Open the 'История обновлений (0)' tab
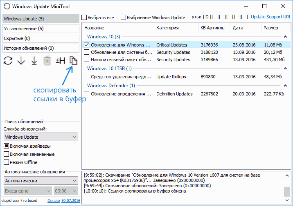 [x=41, y=48]
